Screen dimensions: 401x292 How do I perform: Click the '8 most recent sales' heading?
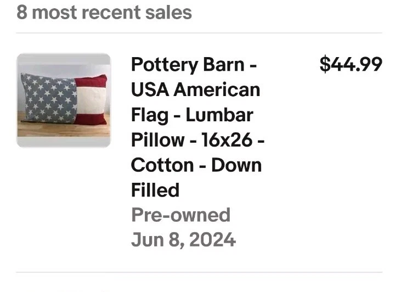coord(104,12)
